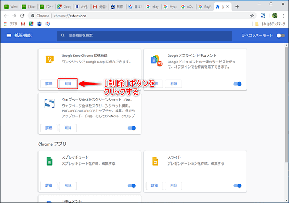Open the Chrome three-dot menu
289x203 pixels.
tap(283, 16)
